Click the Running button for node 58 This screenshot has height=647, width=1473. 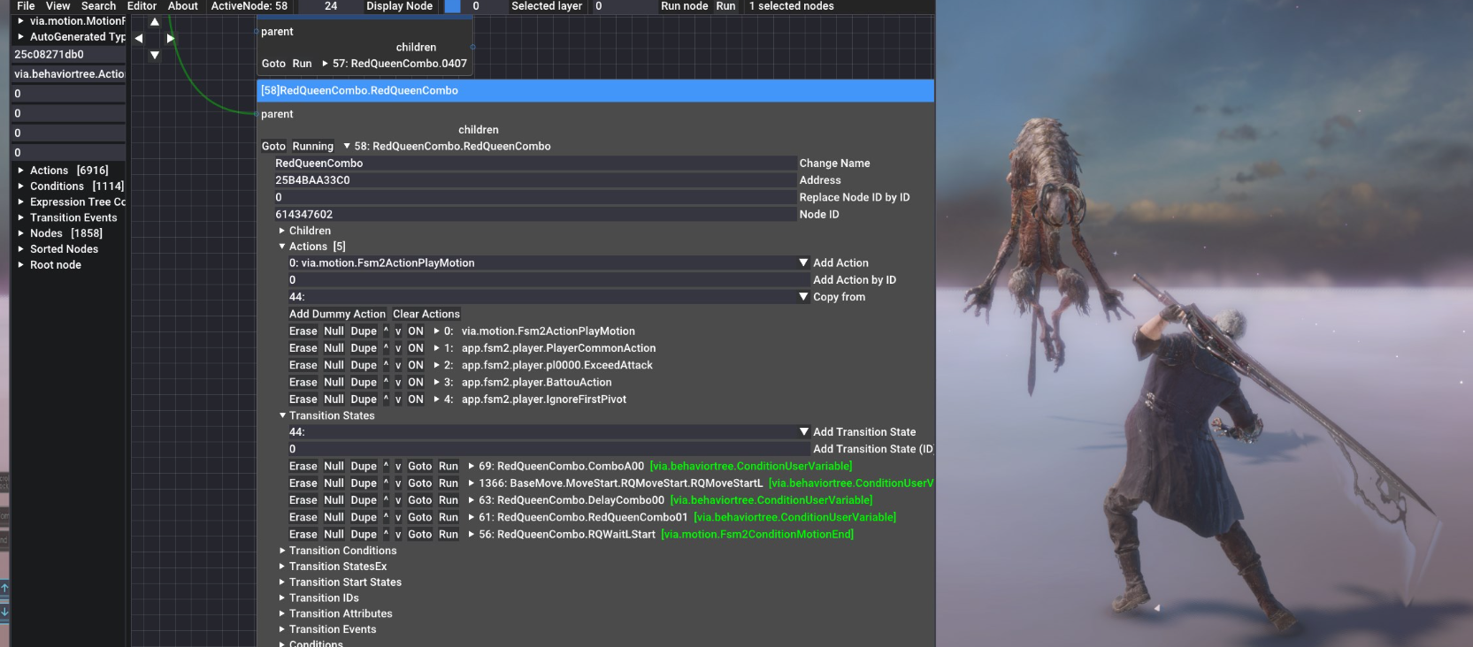click(x=313, y=147)
